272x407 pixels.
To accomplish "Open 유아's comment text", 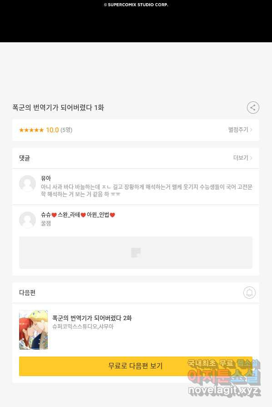I will point(146,191).
